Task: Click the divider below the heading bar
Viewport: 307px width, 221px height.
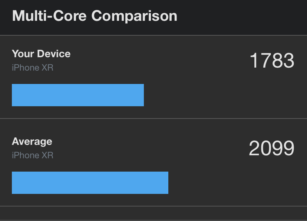Action: tap(153, 35)
